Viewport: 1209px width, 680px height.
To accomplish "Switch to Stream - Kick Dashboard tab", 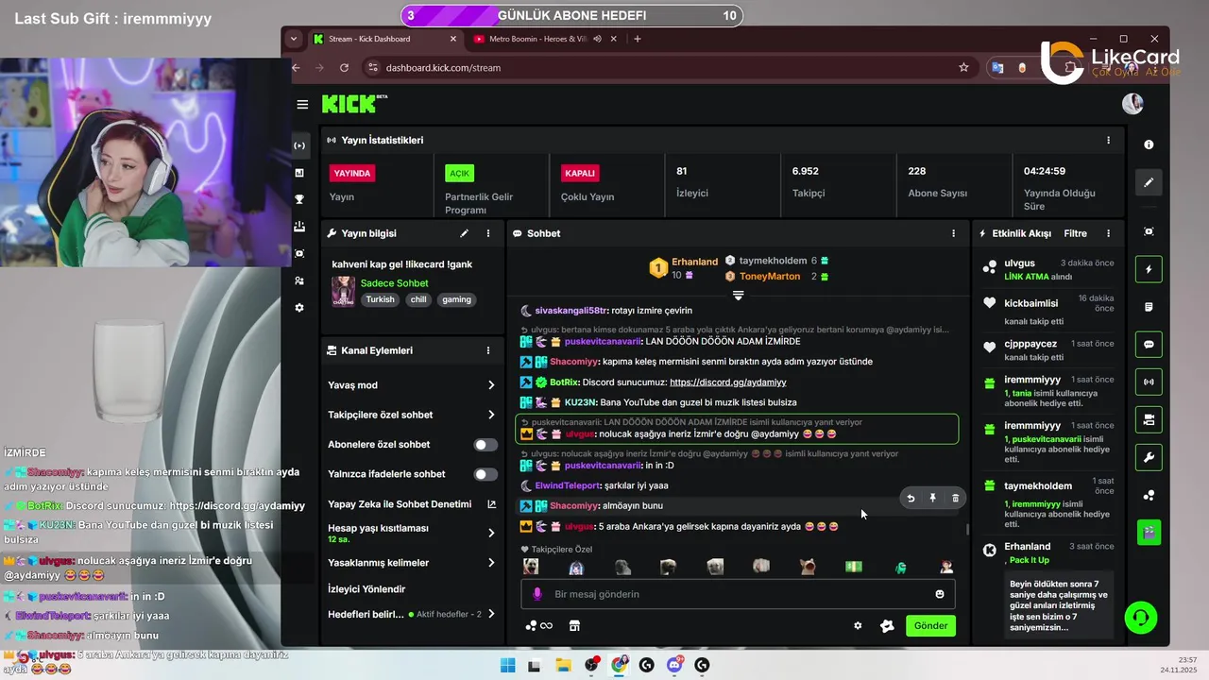I will pyautogui.click(x=384, y=39).
